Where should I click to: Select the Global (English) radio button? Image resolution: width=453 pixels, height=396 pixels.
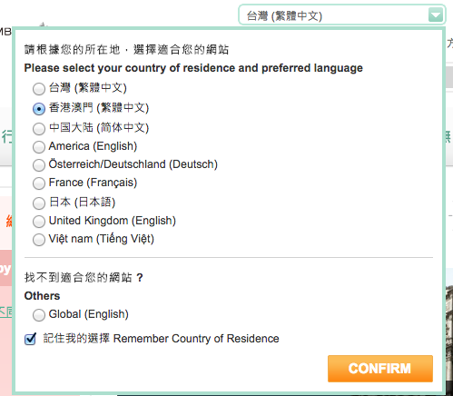click(39, 315)
